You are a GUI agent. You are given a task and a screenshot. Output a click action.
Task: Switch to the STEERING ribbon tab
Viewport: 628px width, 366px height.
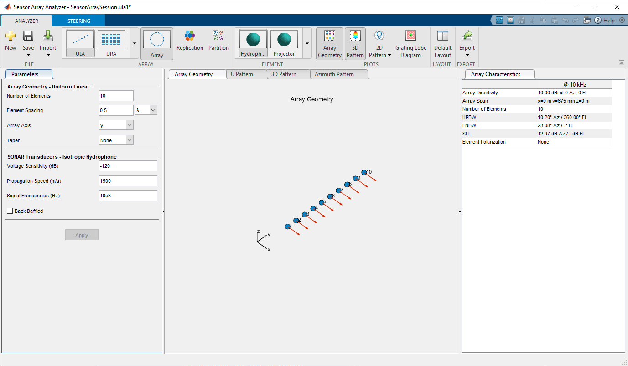pos(79,21)
